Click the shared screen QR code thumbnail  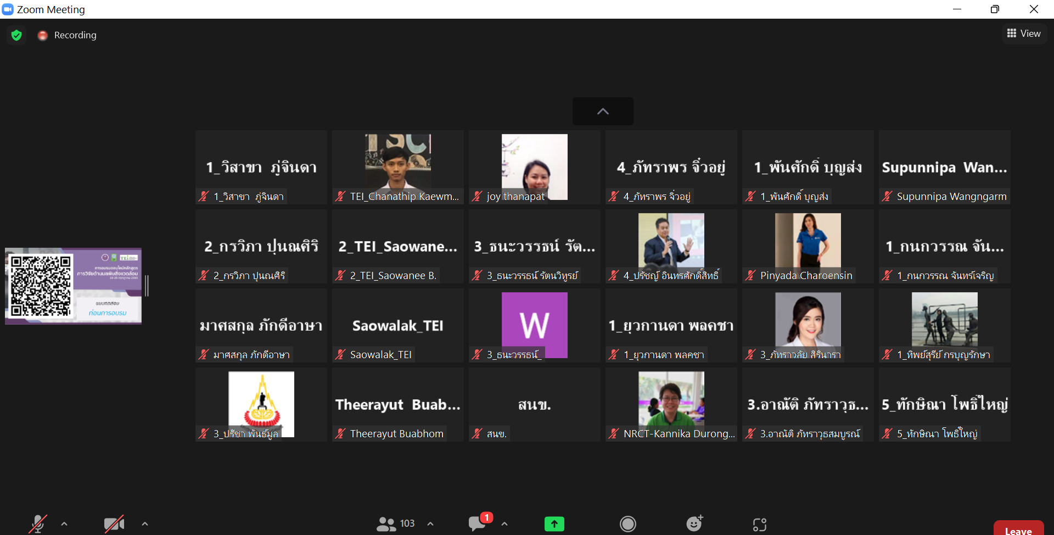73,286
